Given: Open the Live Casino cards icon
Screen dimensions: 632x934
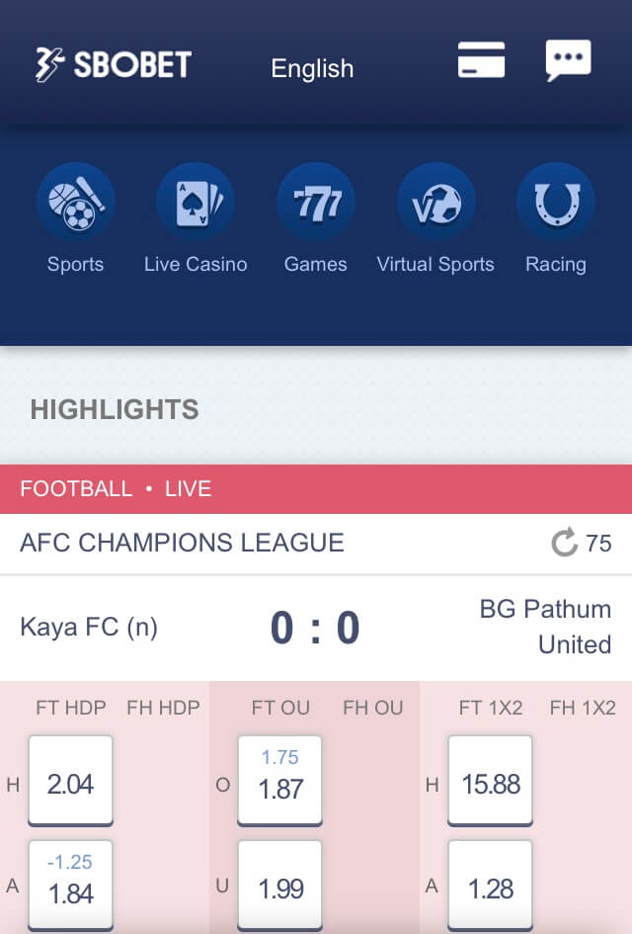Looking at the screenshot, I should click(x=196, y=203).
